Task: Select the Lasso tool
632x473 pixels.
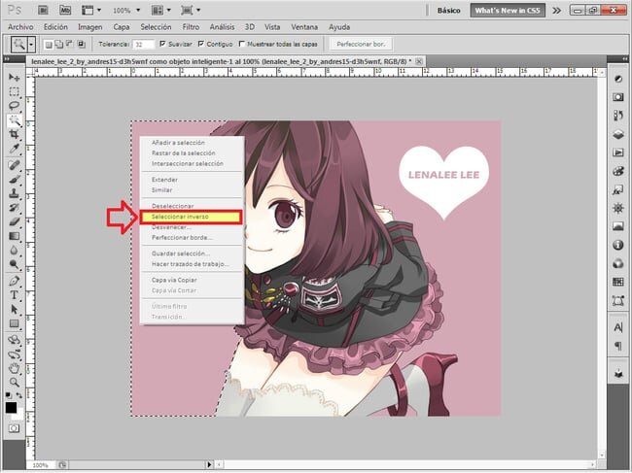Action: (x=15, y=106)
